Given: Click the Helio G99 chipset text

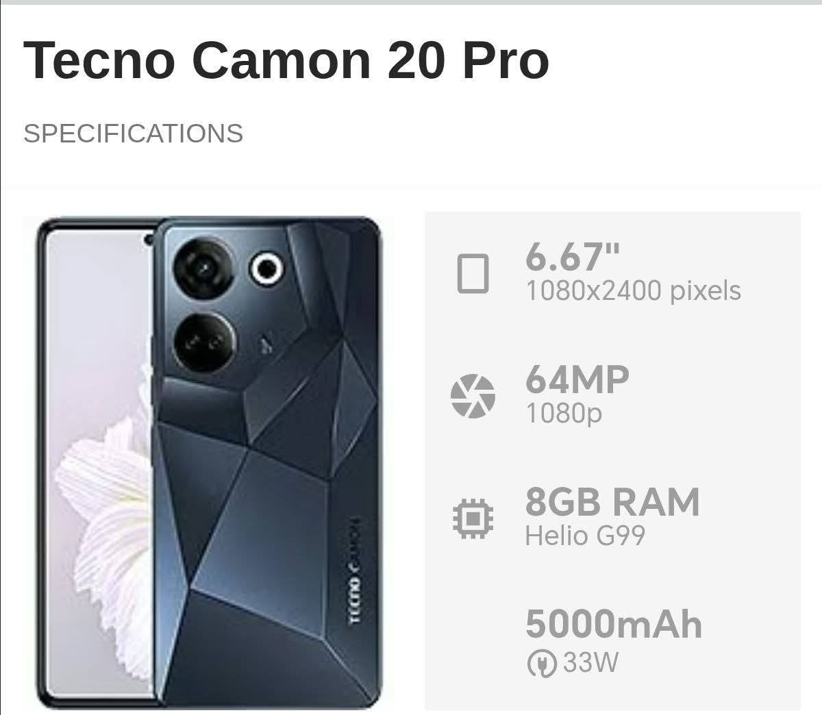Looking at the screenshot, I should click(x=585, y=536).
